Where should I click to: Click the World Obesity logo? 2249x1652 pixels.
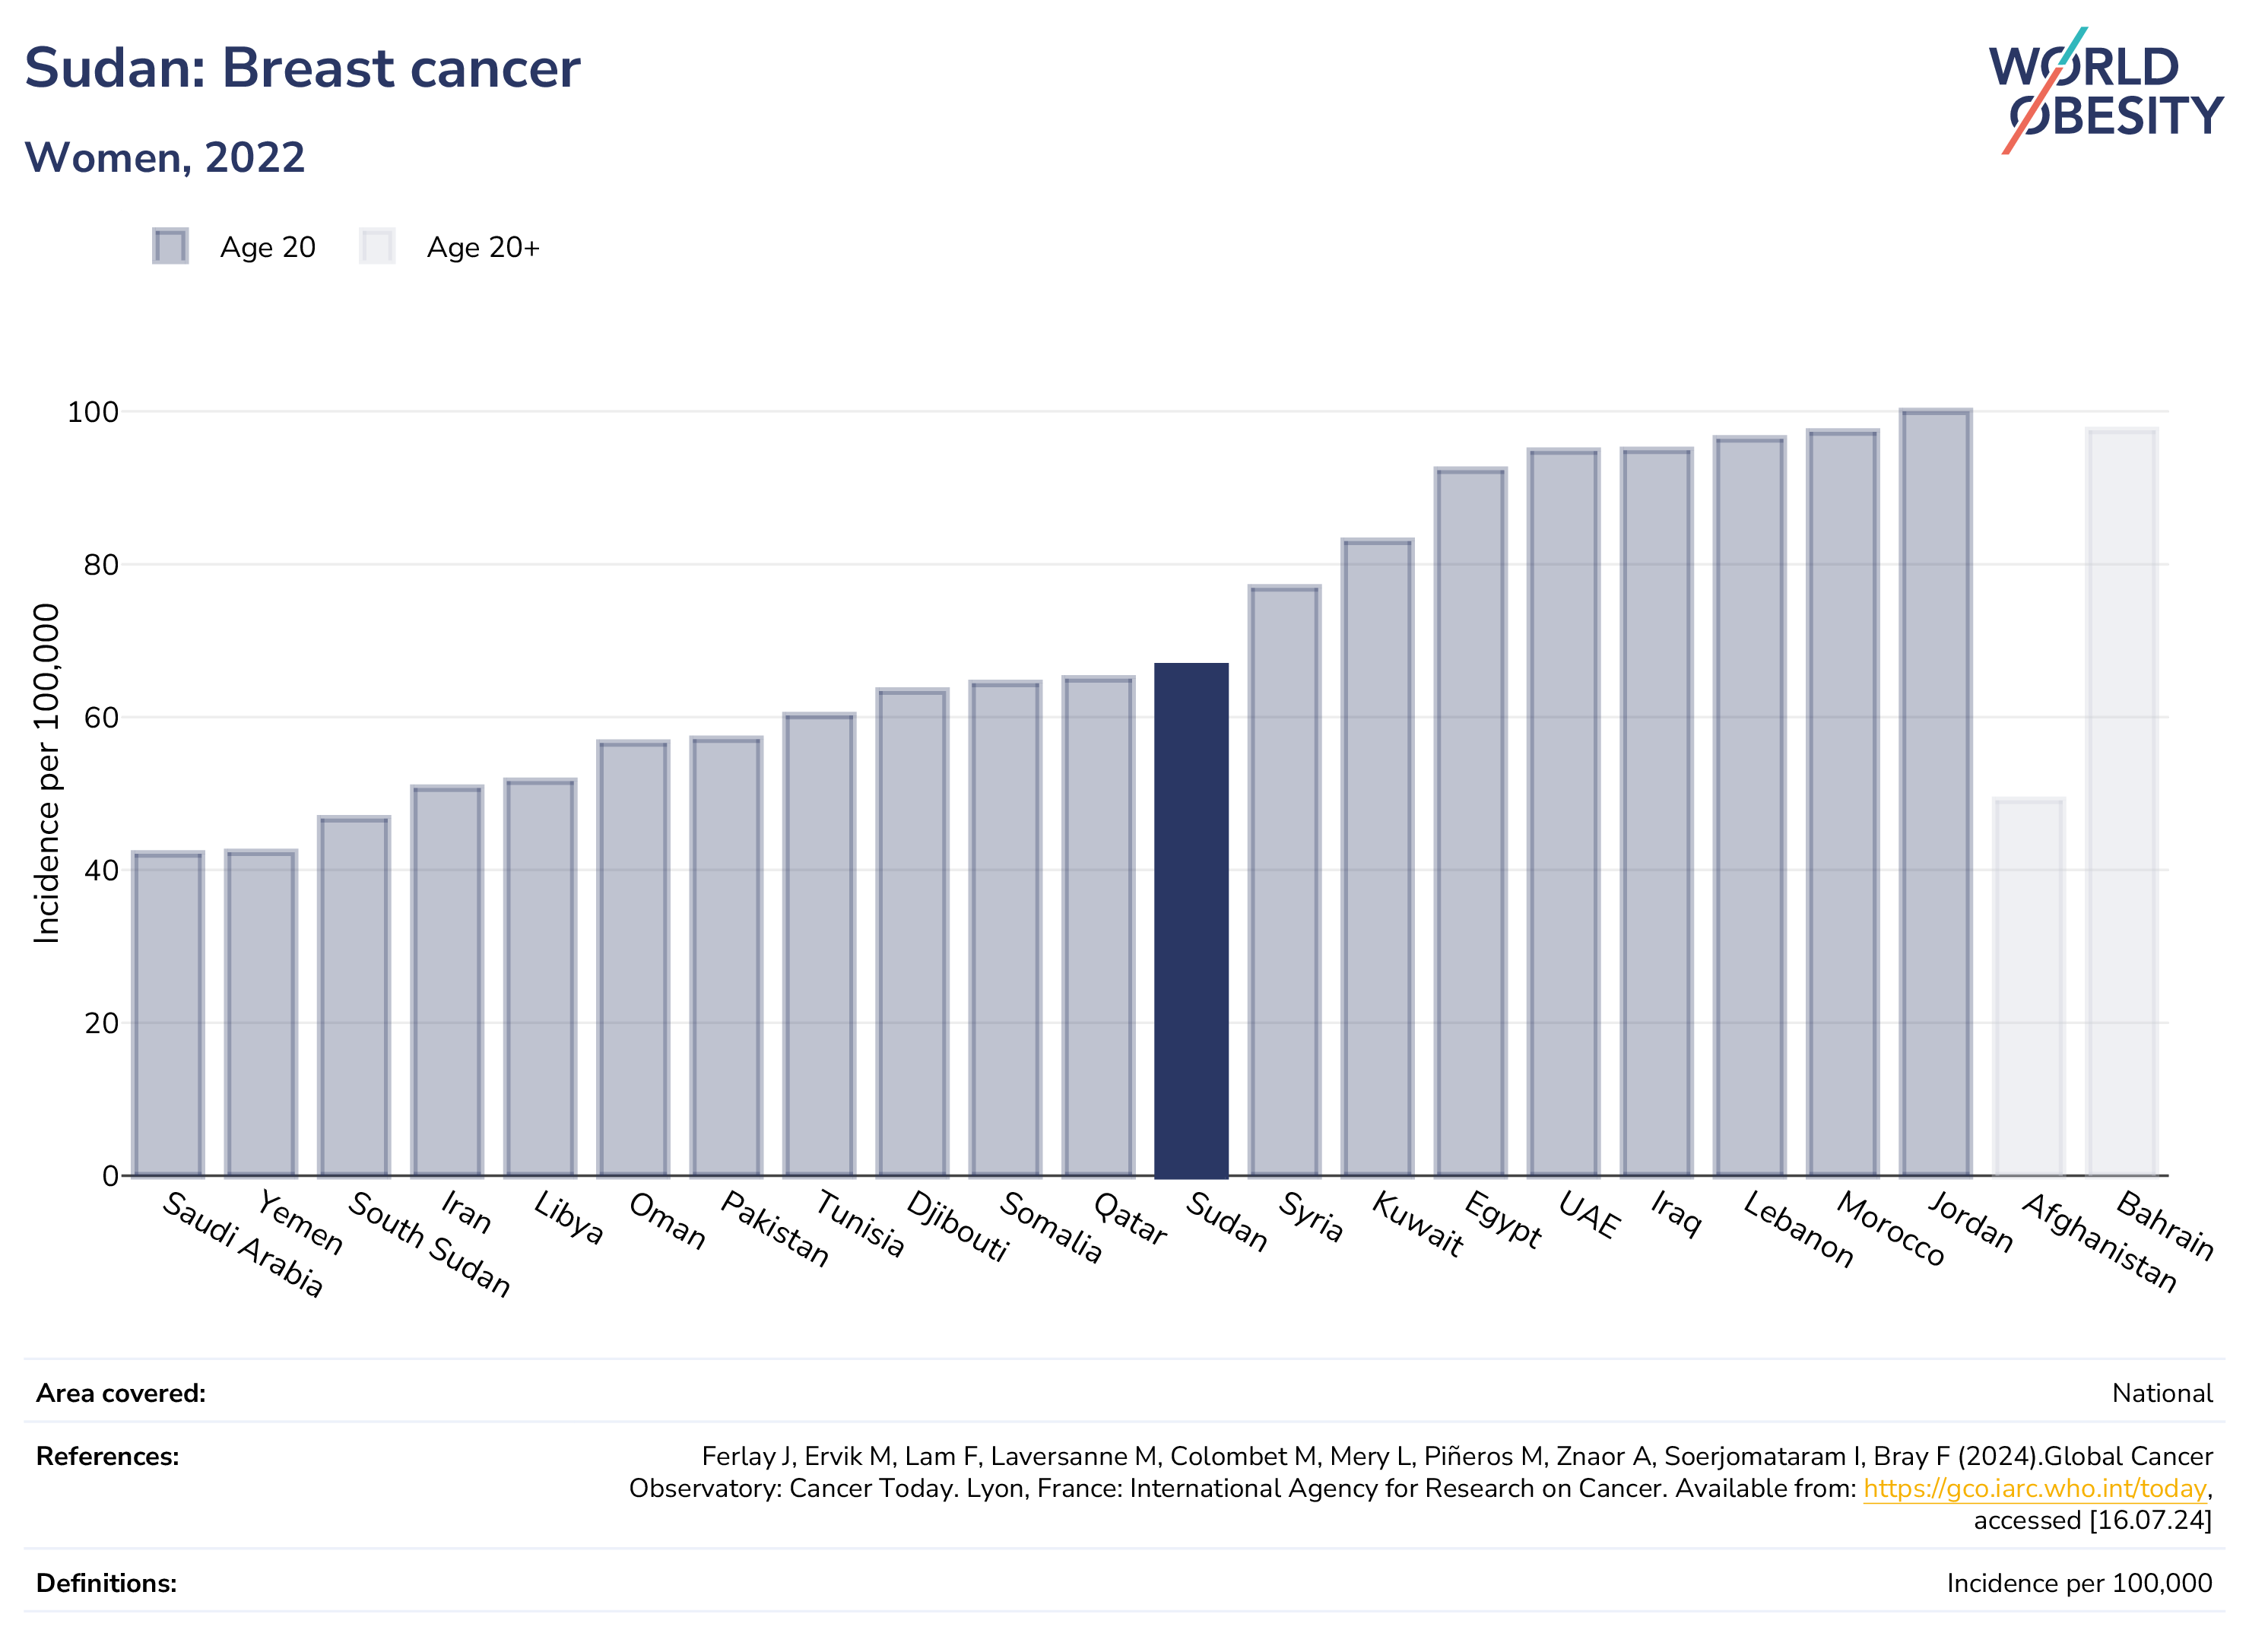[2105, 91]
